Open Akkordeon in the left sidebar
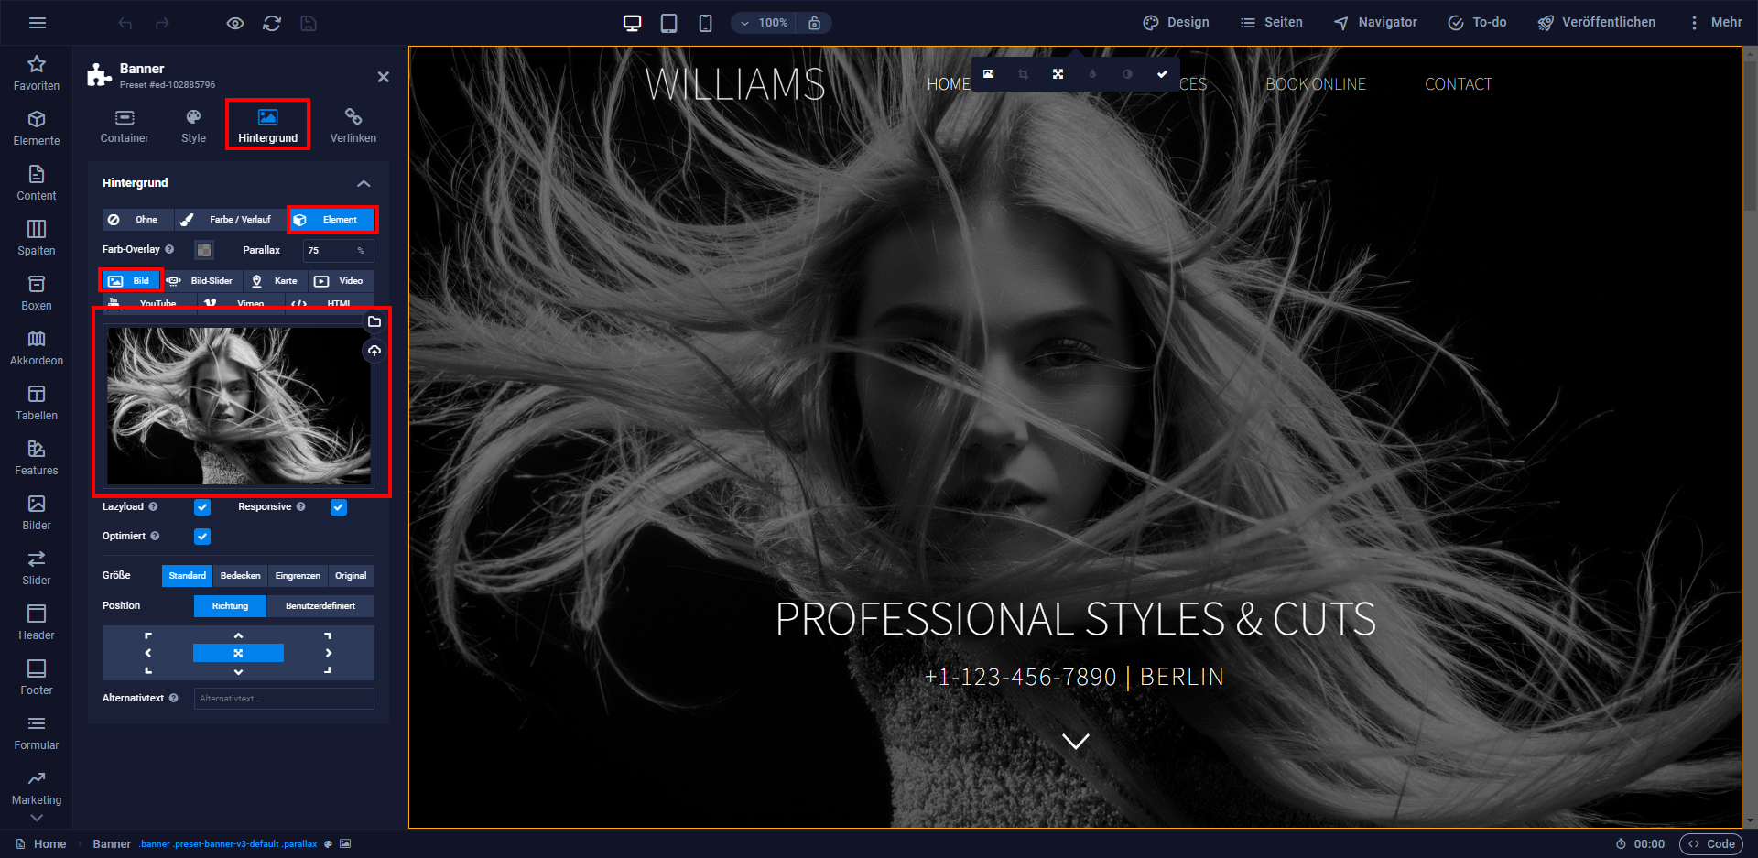This screenshot has height=858, width=1758. pyautogui.click(x=37, y=348)
